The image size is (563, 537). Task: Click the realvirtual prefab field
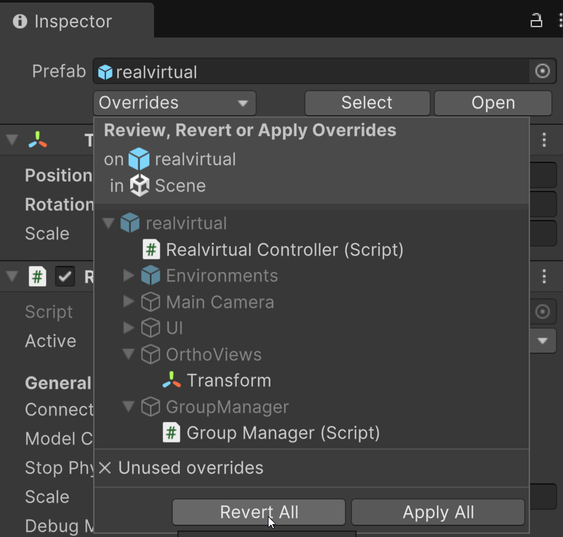tap(311, 71)
